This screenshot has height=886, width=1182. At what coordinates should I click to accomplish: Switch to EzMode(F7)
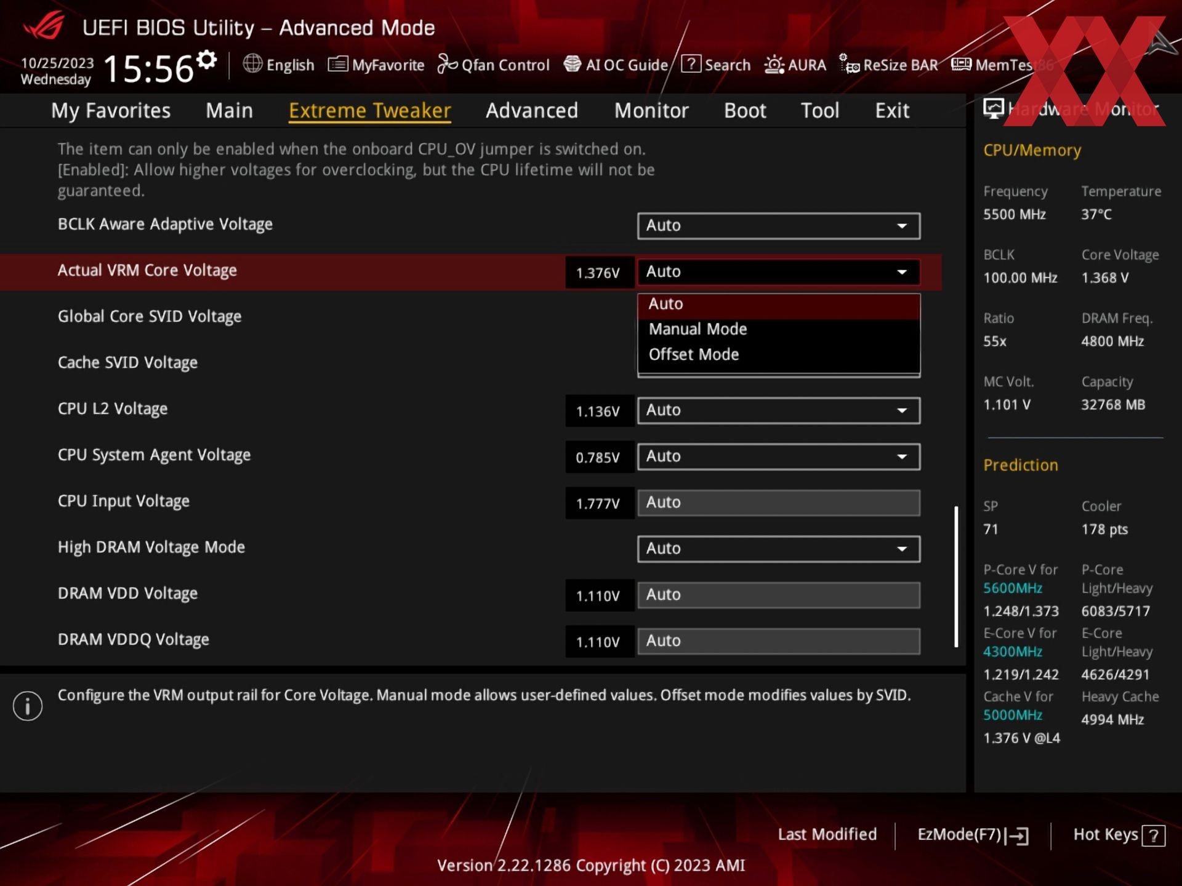[x=973, y=835]
